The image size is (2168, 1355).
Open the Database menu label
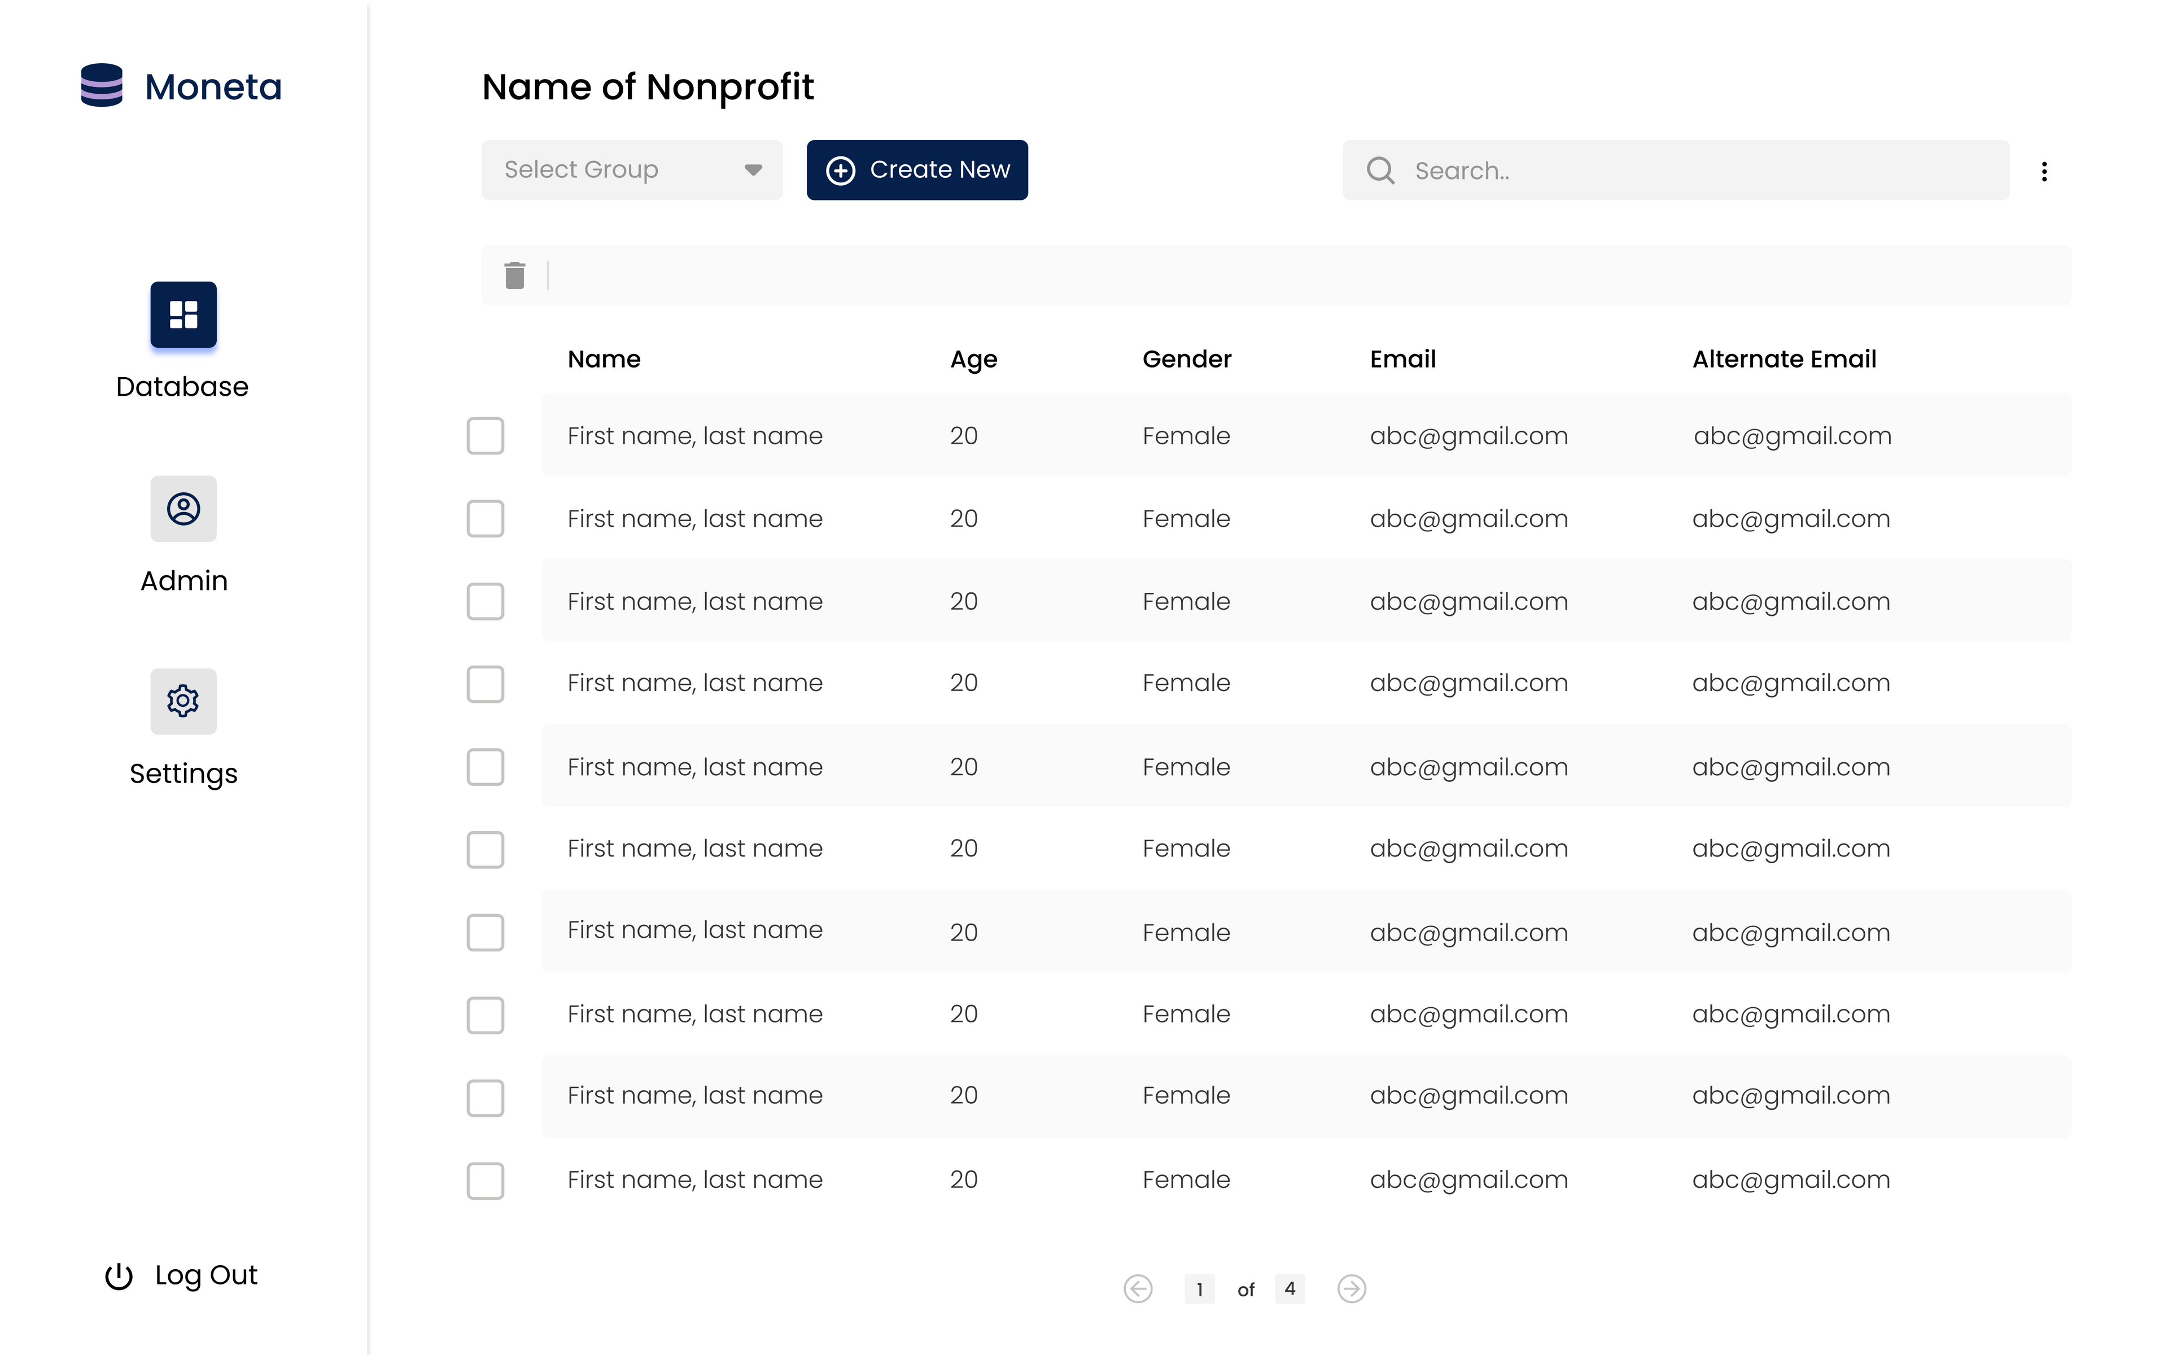click(182, 386)
